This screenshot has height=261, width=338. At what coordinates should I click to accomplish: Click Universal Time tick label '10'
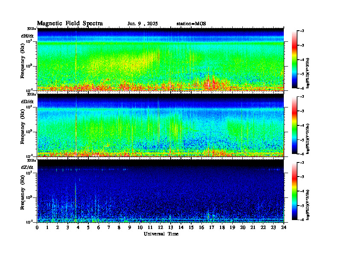click(140, 227)
